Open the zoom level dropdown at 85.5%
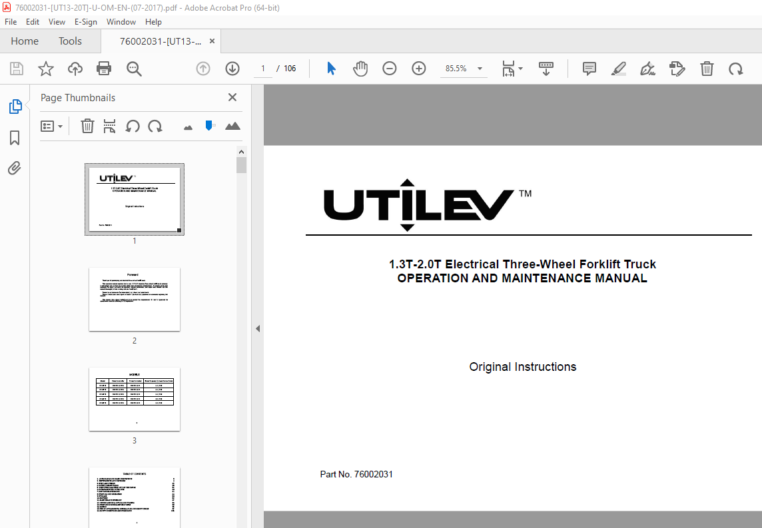The height and width of the screenshot is (528, 762). pyautogui.click(x=480, y=69)
